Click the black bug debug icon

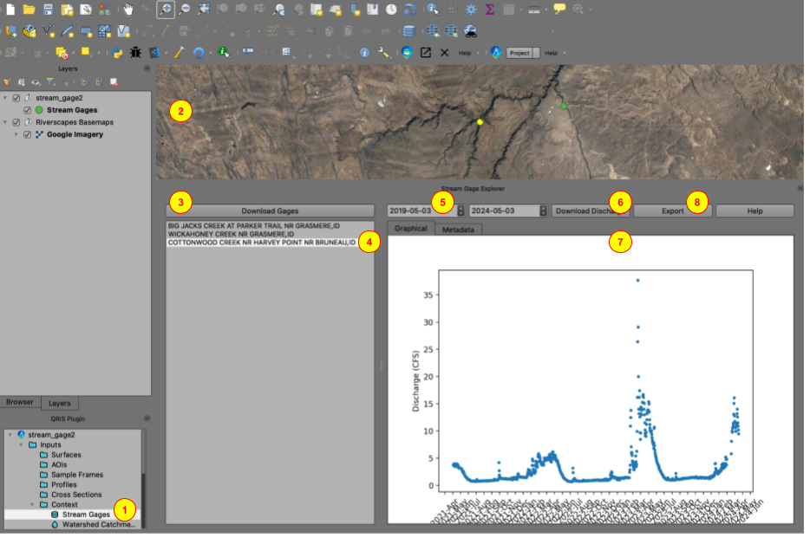pyautogui.click(x=135, y=53)
